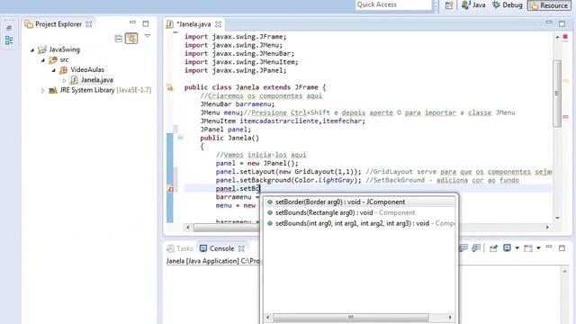Image resolution: width=576 pixels, height=324 pixels.
Task: Focus the Quick Access search field
Action: [x=393, y=4]
